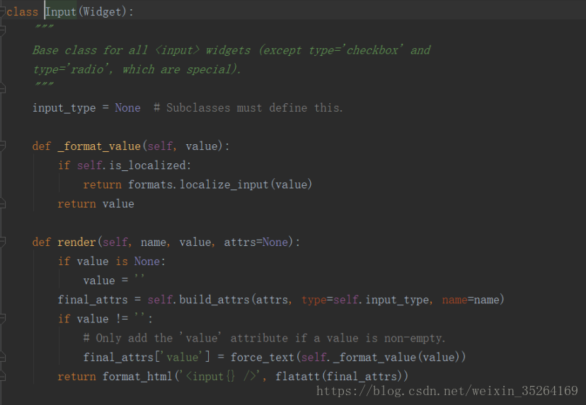This screenshot has width=586, height=405.
Task: Click the localize_input function call
Action: click(x=224, y=184)
